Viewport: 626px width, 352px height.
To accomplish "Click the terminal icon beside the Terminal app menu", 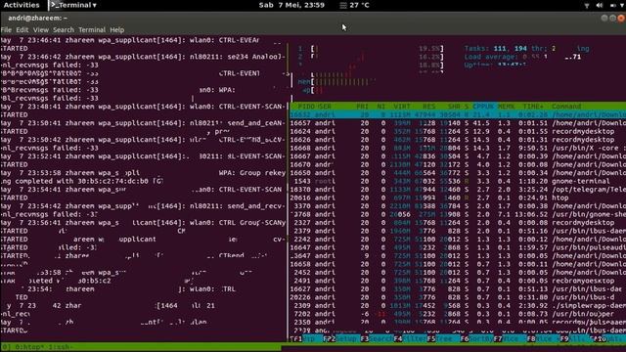I will tap(55, 5).
